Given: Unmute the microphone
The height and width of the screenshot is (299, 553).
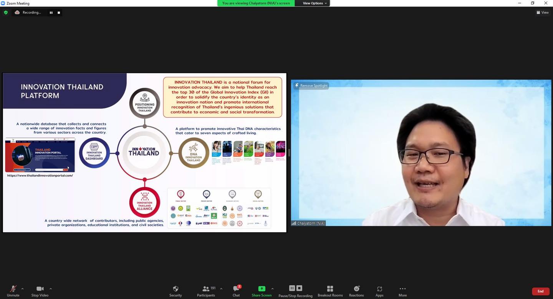Looking at the screenshot, I should [x=13, y=291].
